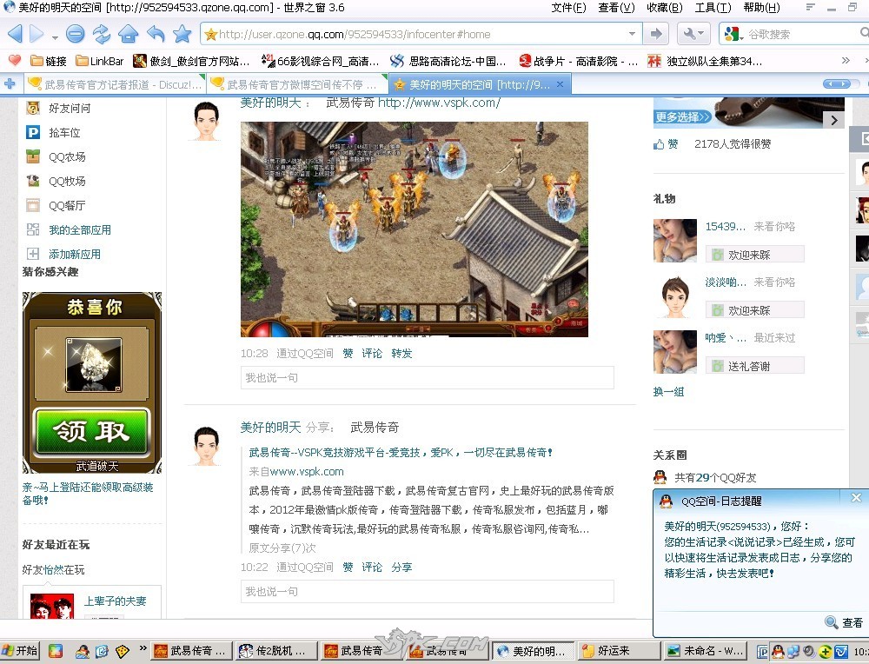Open the 帮助(H) menu
This screenshot has width=869, height=664.
761,7
